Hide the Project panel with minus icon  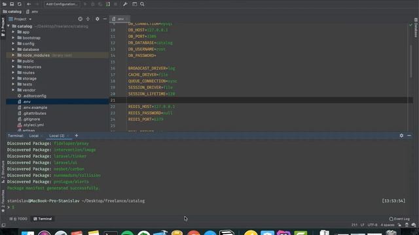105,19
